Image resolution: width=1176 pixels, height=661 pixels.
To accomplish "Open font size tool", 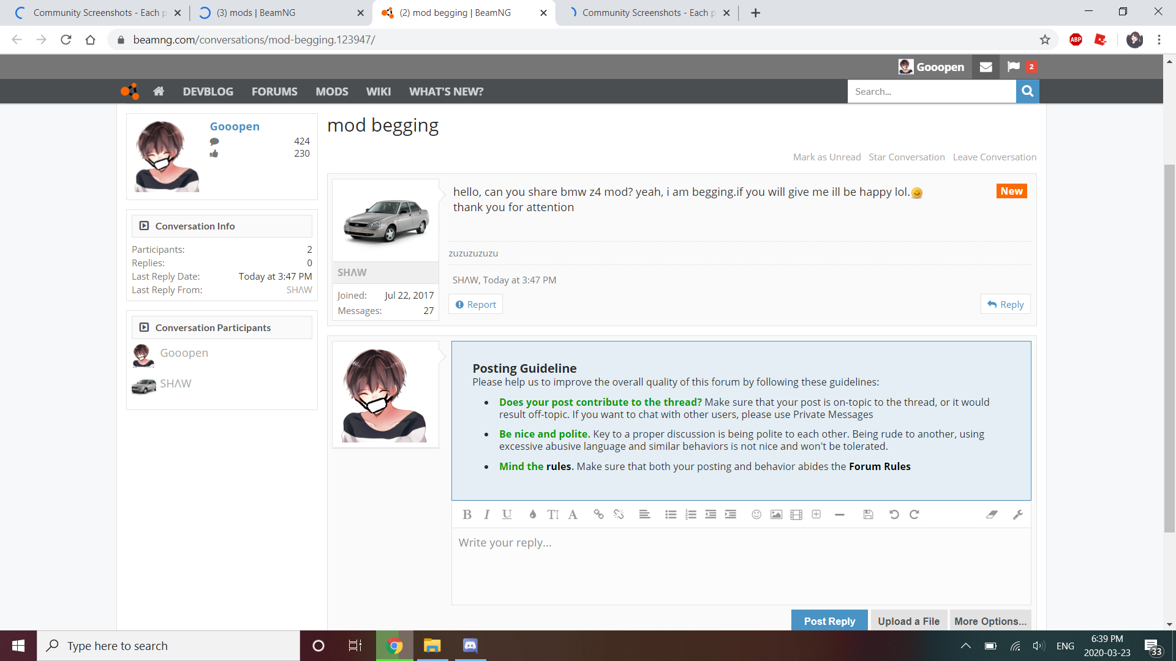I will pos(553,515).
